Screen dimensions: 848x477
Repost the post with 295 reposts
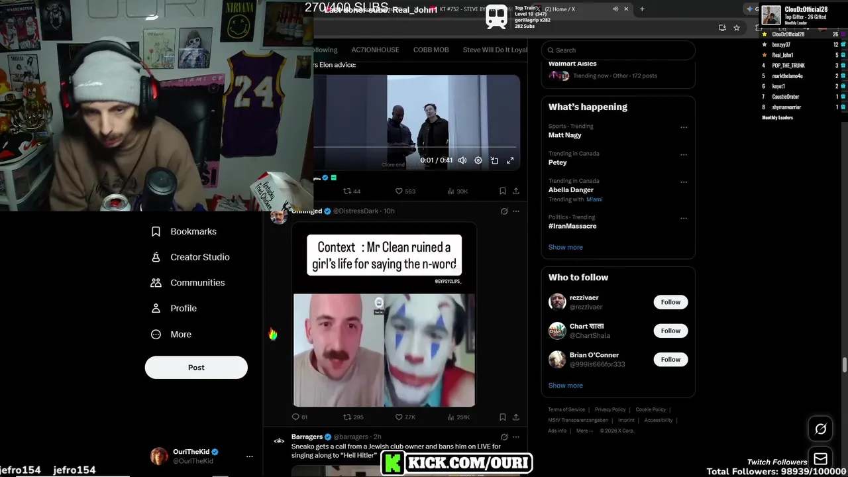353,417
